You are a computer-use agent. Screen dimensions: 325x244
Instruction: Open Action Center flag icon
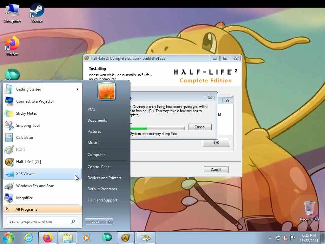pos(293,238)
